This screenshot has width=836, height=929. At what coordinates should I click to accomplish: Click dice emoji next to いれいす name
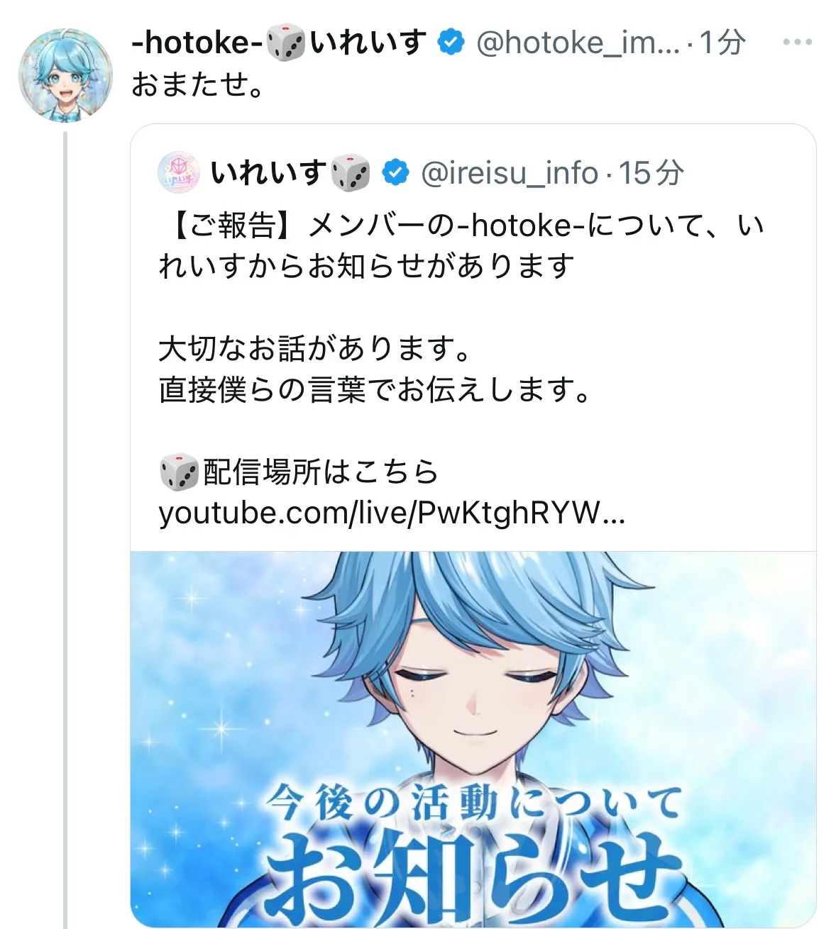tap(351, 173)
